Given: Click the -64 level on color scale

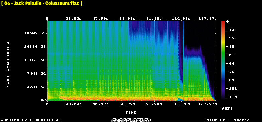Looking at the screenshot, I should tap(230, 63).
